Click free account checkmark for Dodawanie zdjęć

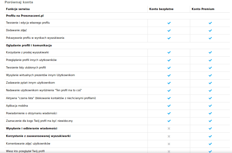coord(169,31)
